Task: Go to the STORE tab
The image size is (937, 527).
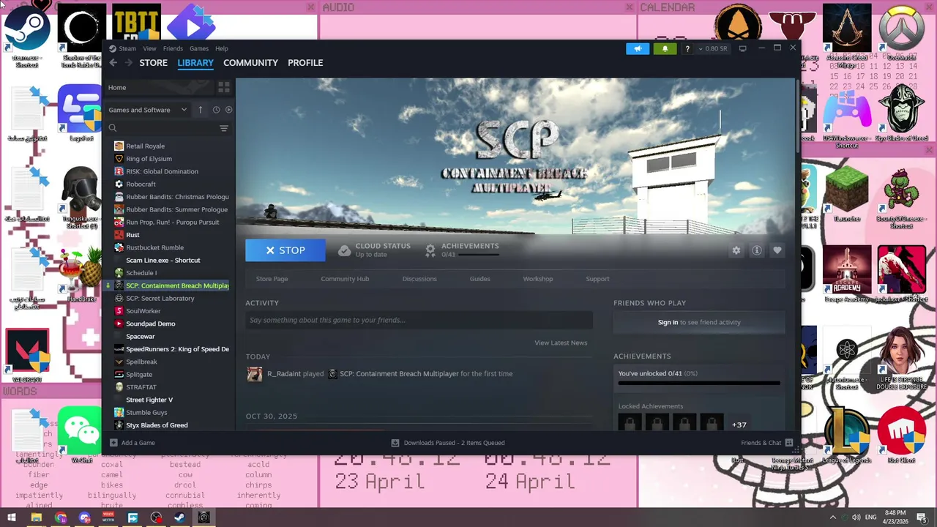Action: [x=154, y=63]
